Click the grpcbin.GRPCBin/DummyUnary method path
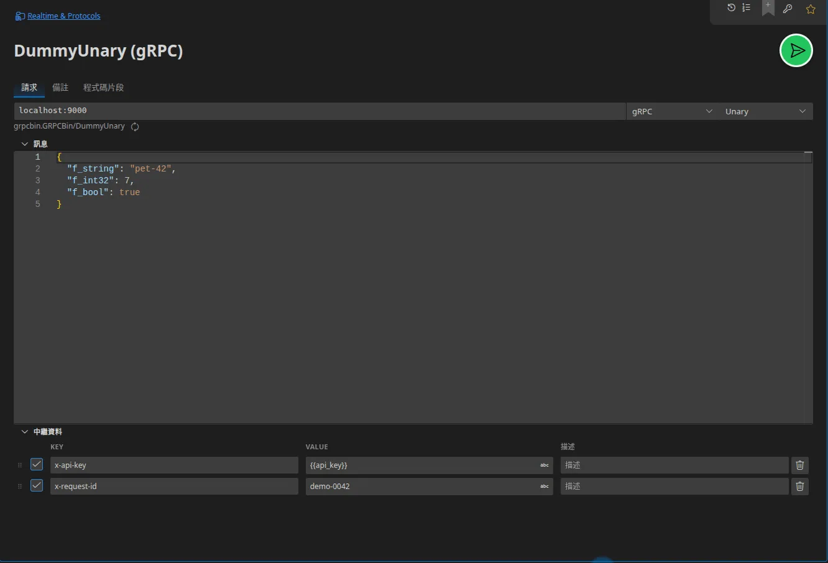The width and height of the screenshot is (828, 563). tap(70, 126)
